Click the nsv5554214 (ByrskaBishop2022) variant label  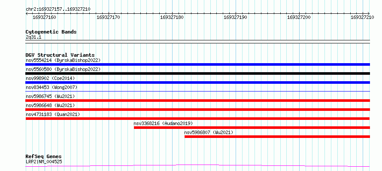[x=63, y=60]
